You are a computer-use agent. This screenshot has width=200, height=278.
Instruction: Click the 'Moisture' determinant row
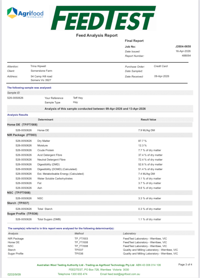pyautogui.click(x=42, y=145)
